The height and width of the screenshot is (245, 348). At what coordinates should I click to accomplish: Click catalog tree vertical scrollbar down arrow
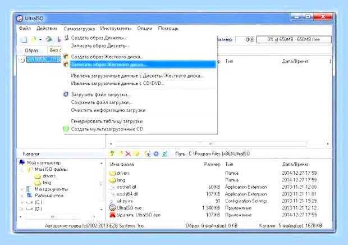coord(101,210)
